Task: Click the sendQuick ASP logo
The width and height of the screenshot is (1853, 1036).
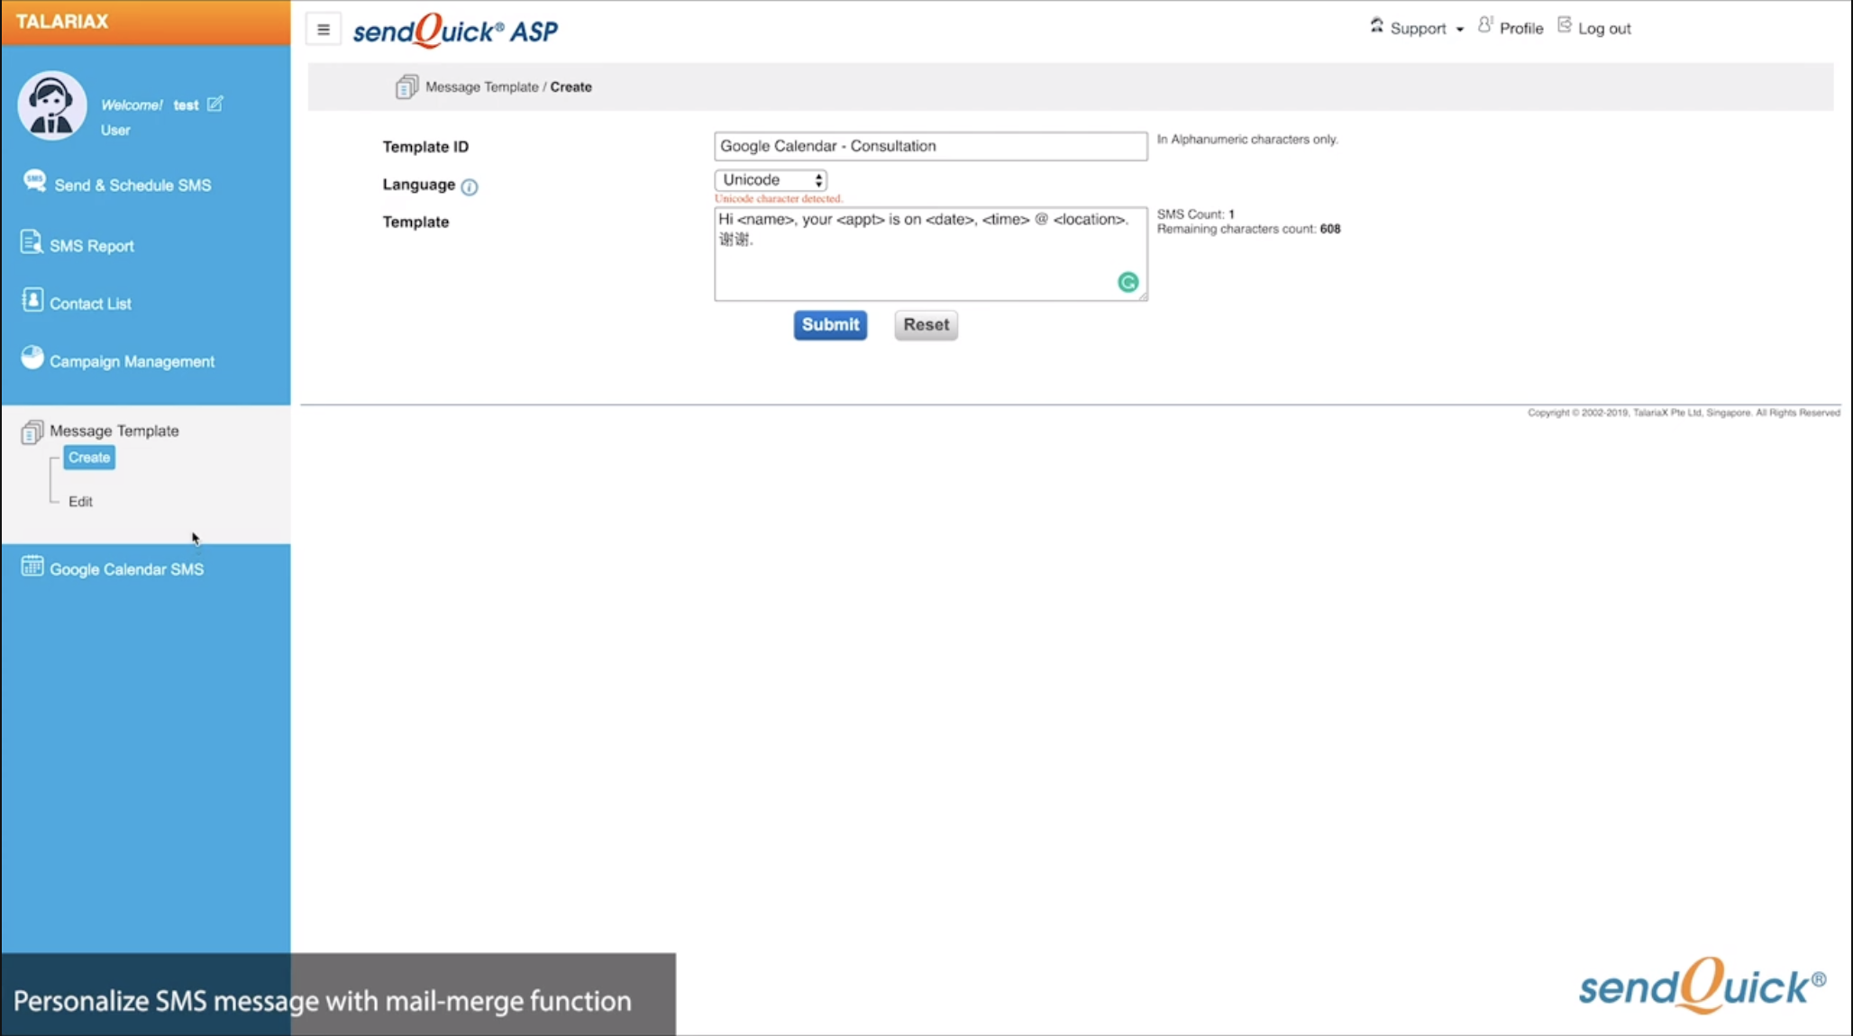Action: click(455, 31)
